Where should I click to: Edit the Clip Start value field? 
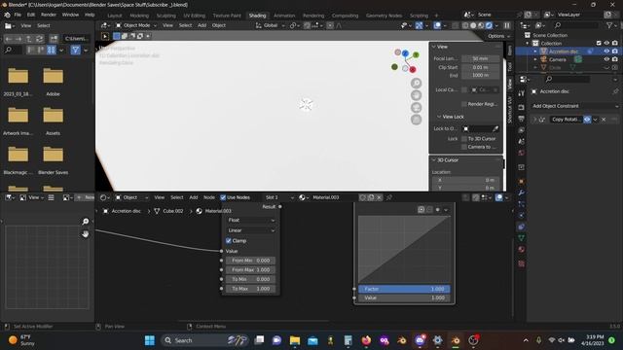[x=480, y=67]
